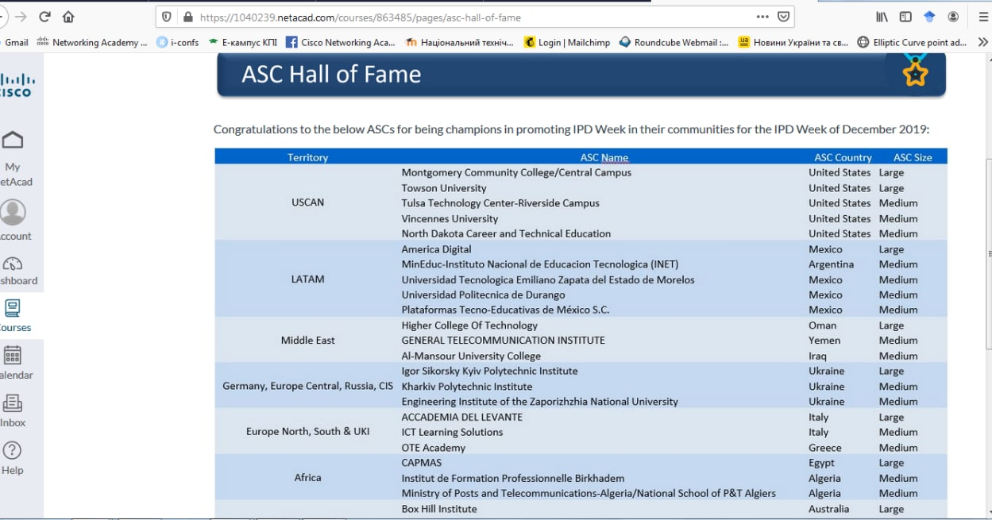Select the Vincennes University entry
This screenshot has width=992, height=520.
(450, 219)
